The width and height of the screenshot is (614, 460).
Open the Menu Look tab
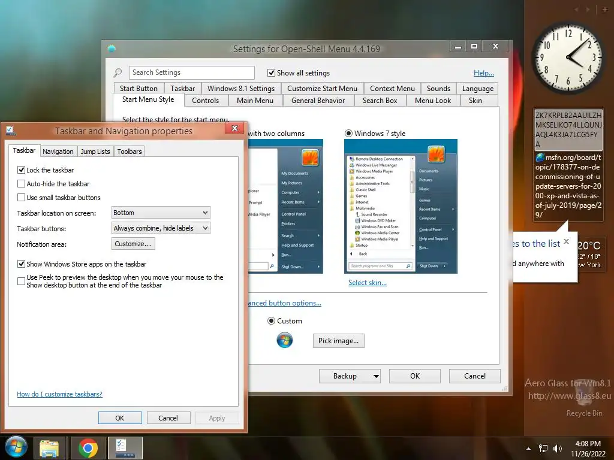(x=433, y=101)
